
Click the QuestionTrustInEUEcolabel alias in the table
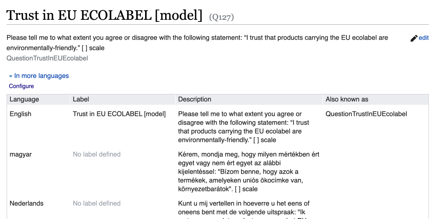pos(366,114)
